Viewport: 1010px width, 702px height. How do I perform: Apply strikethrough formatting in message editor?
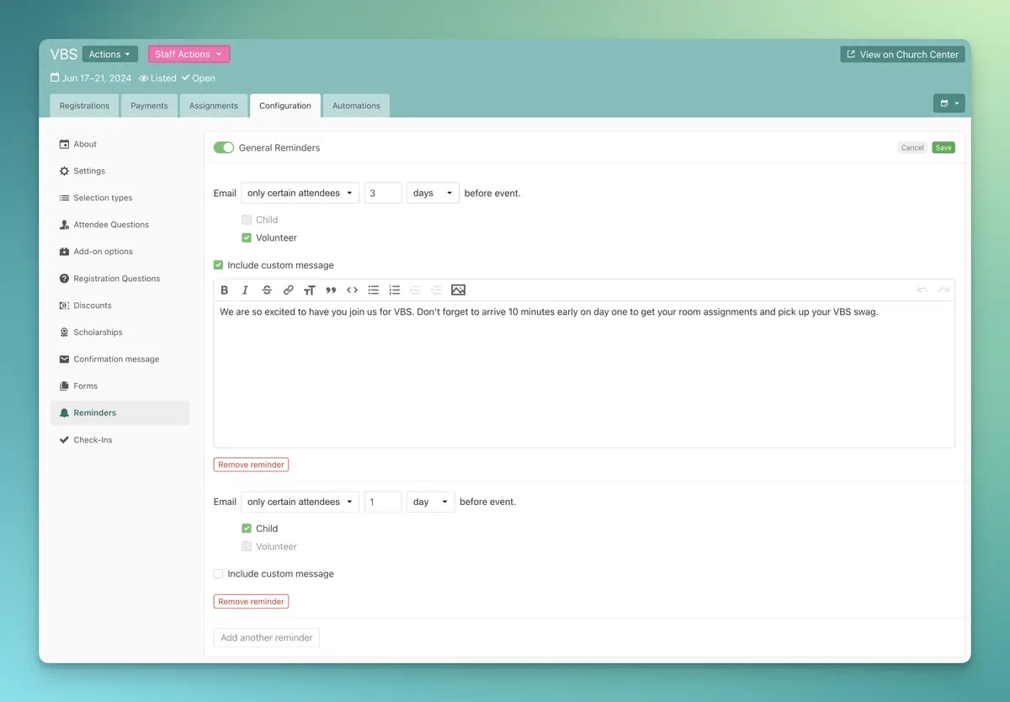coord(267,290)
